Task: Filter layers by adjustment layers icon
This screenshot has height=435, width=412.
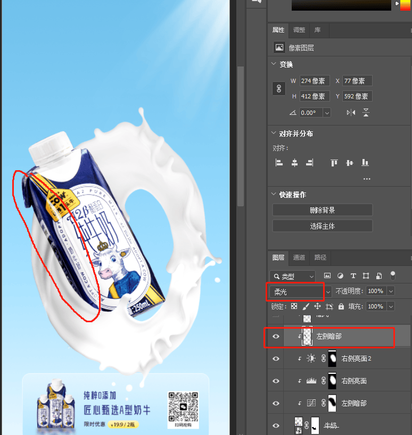Action: tap(340, 276)
